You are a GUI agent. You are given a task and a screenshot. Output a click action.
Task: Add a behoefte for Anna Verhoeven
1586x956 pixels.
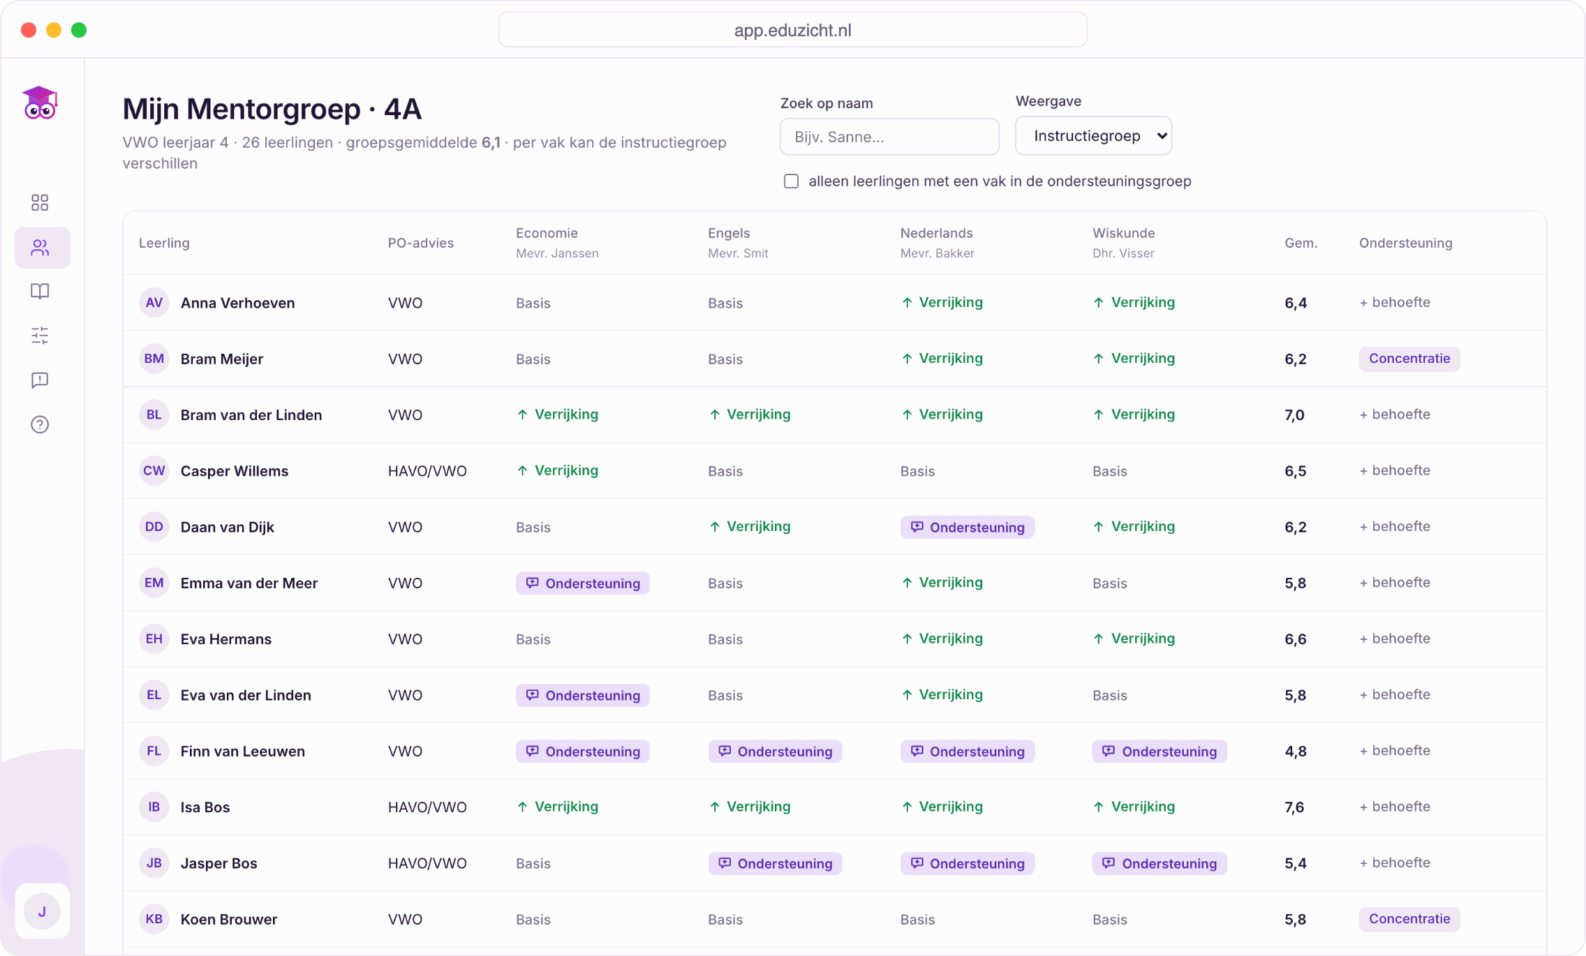(x=1395, y=302)
